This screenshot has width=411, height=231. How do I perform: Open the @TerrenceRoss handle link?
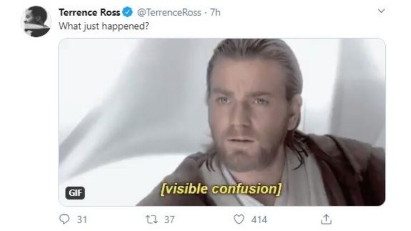169,12
